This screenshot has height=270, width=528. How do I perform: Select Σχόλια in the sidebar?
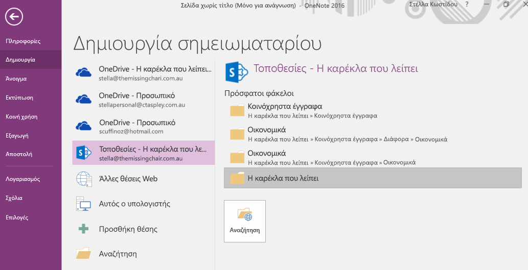(x=14, y=198)
